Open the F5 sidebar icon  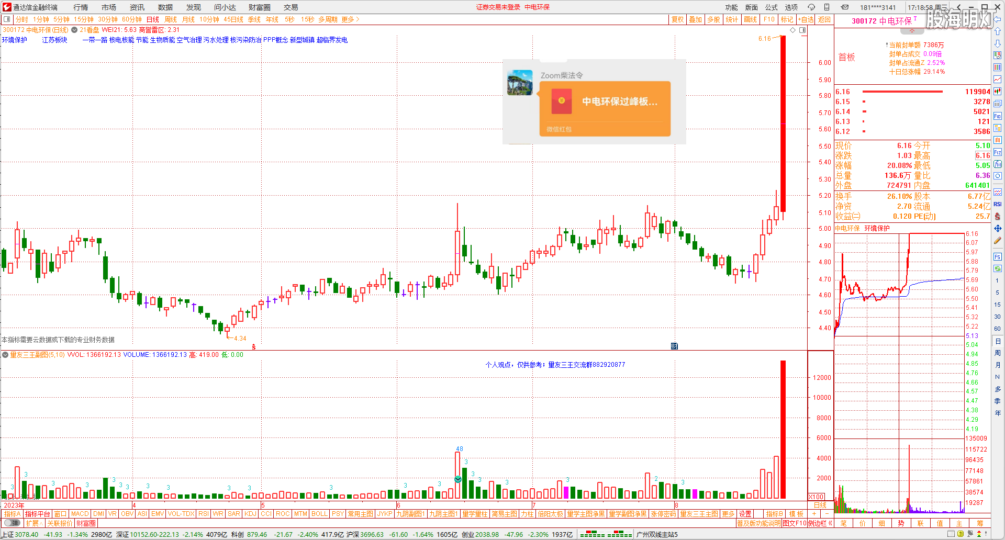pyautogui.click(x=998, y=256)
